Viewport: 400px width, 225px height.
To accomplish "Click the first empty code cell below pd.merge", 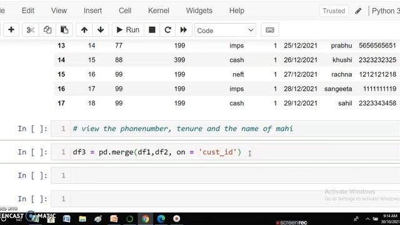I will (225, 175).
